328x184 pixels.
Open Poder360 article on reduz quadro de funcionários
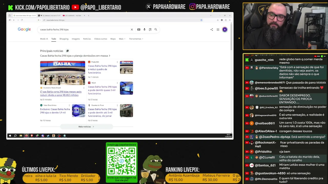[102, 69]
